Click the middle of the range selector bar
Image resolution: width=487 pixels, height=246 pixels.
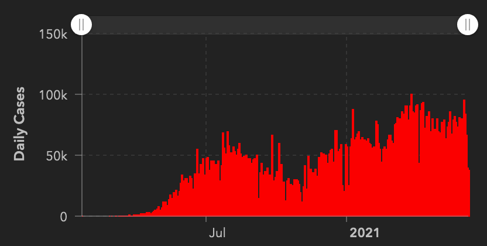275,25
